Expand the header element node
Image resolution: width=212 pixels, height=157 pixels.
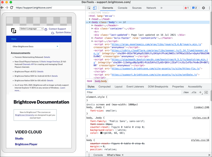[92, 26]
